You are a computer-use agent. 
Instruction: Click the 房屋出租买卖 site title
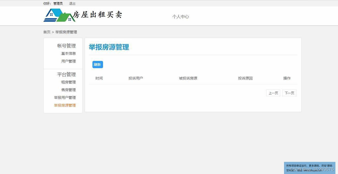[97, 15]
